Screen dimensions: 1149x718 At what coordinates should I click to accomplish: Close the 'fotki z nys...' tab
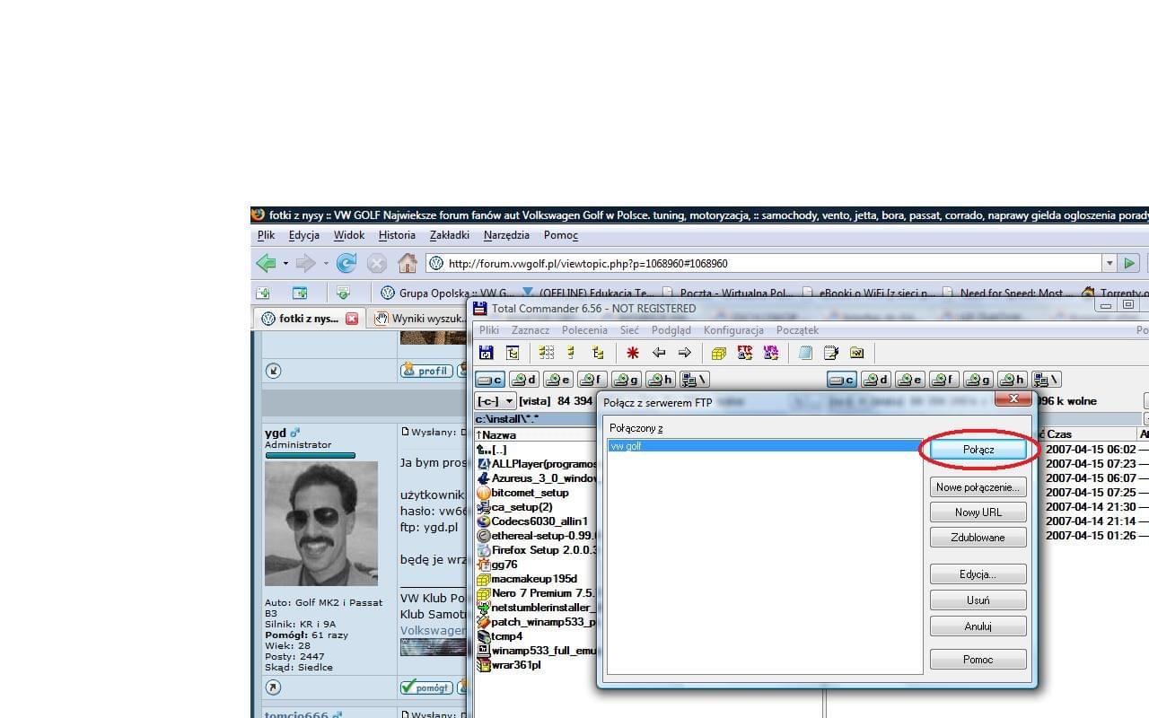tap(352, 319)
